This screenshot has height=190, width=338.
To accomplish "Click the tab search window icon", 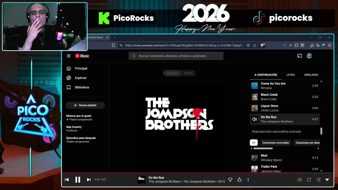I will point(302,45).
